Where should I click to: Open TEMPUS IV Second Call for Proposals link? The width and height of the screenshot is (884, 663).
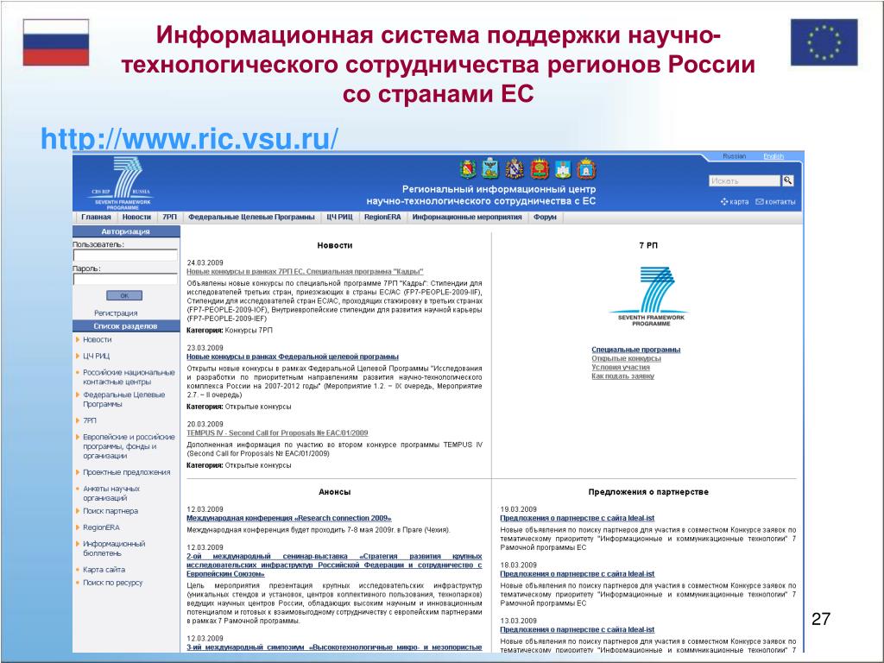[x=277, y=433]
